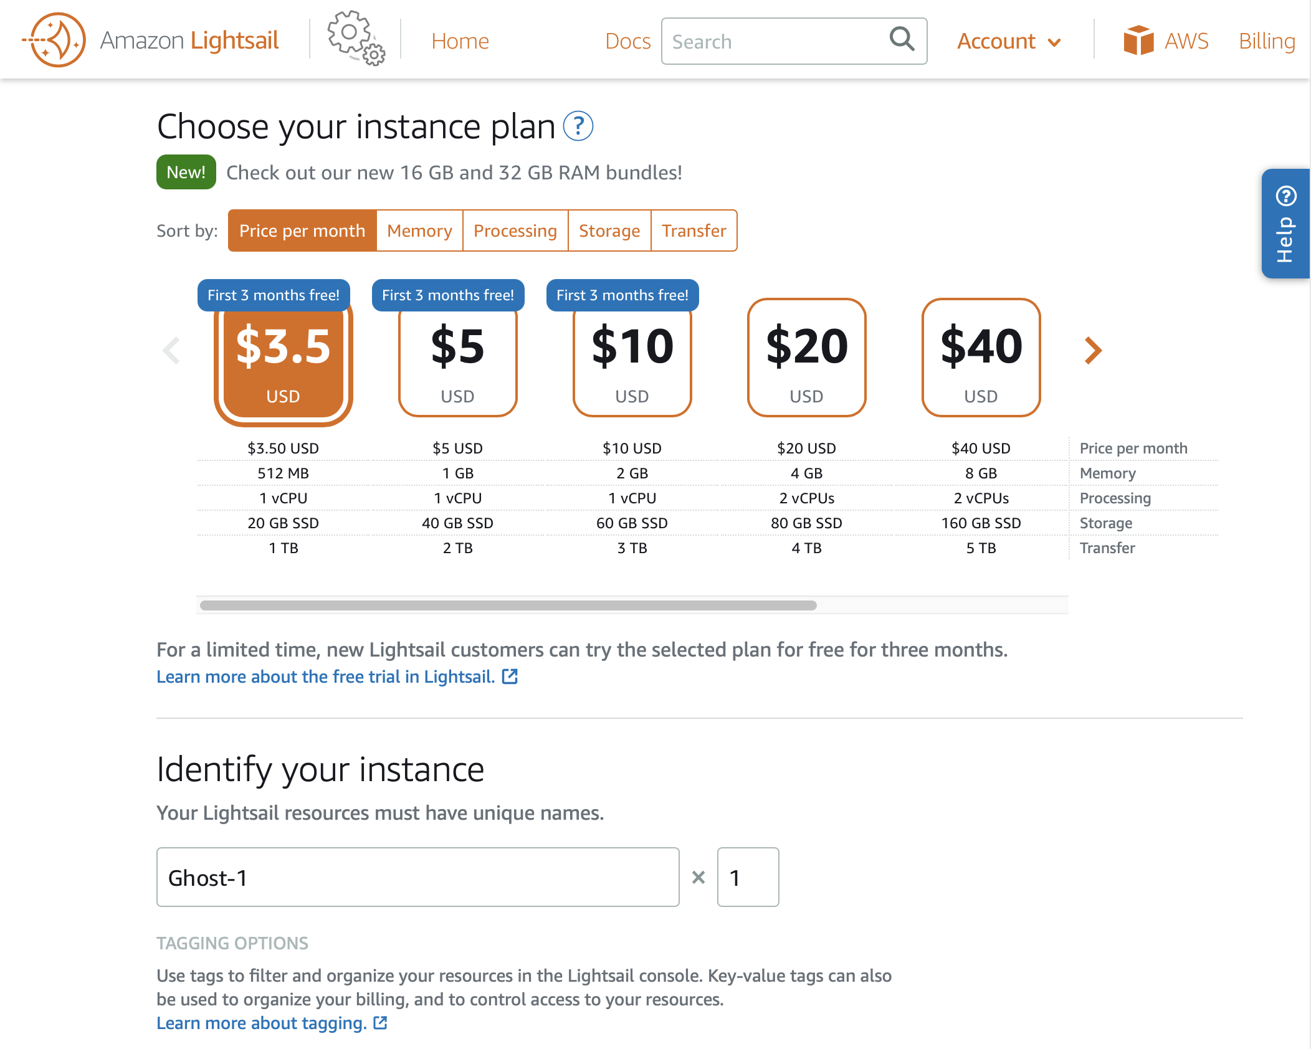The height and width of the screenshot is (1049, 1311).
Task: Switch sorting to Transfer
Action: tap(694, 230)
